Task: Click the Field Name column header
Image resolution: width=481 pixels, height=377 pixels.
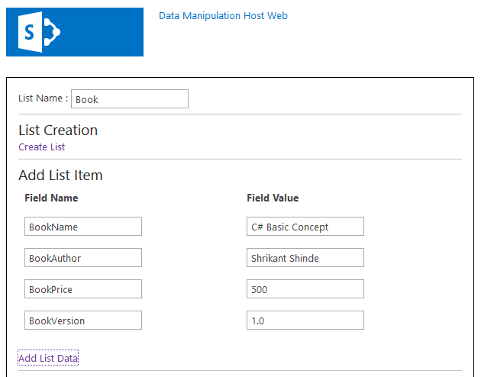Action: pyautogui.click(x=51, y=198)
